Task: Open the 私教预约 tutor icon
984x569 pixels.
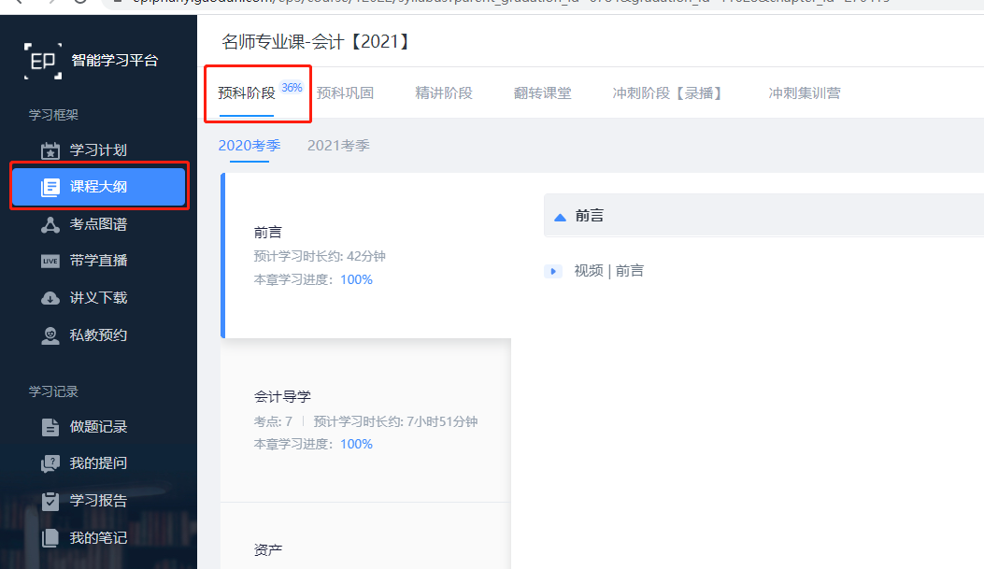Action: coord(50,334)
